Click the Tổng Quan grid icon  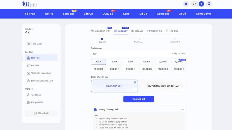click(28, 44)
